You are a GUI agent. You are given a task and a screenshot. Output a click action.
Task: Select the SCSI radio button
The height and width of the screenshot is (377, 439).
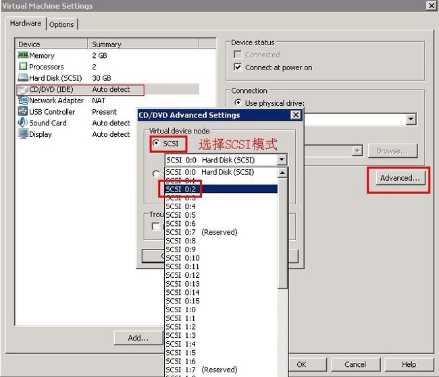[156, 143]
